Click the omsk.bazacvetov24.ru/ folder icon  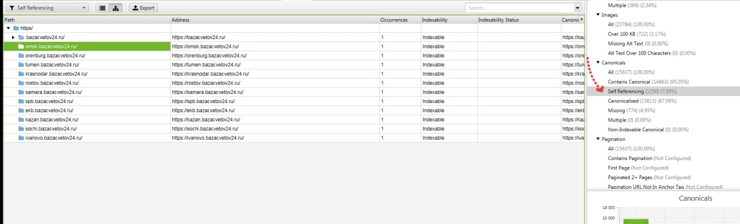[x=21, y=46]
